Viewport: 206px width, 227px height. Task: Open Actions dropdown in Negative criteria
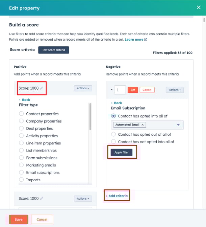coord(175,90)
